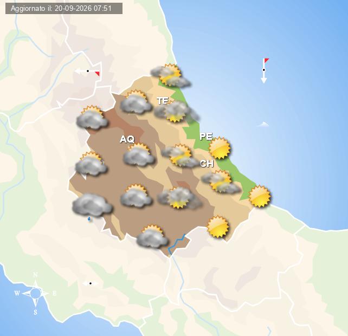Click the small wave icon on the sea
The image size is (348, 336).
click(x=263, y=124)
